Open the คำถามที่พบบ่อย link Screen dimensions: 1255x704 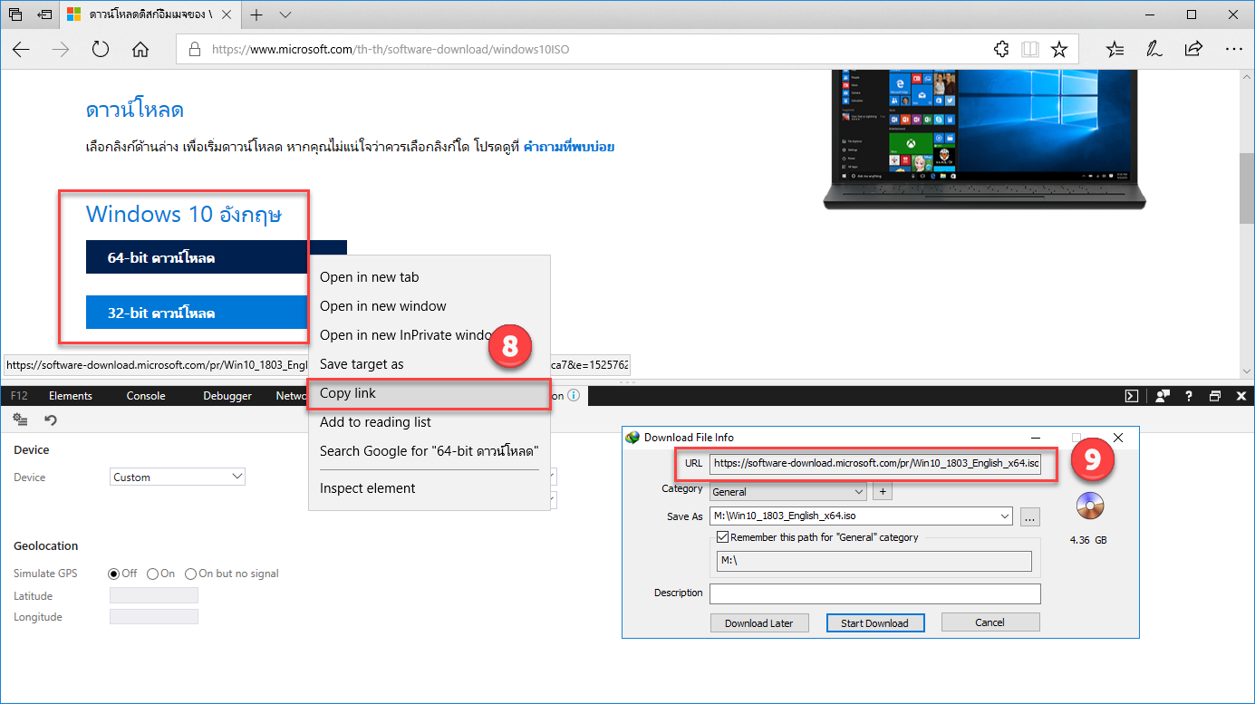[569, 146]
